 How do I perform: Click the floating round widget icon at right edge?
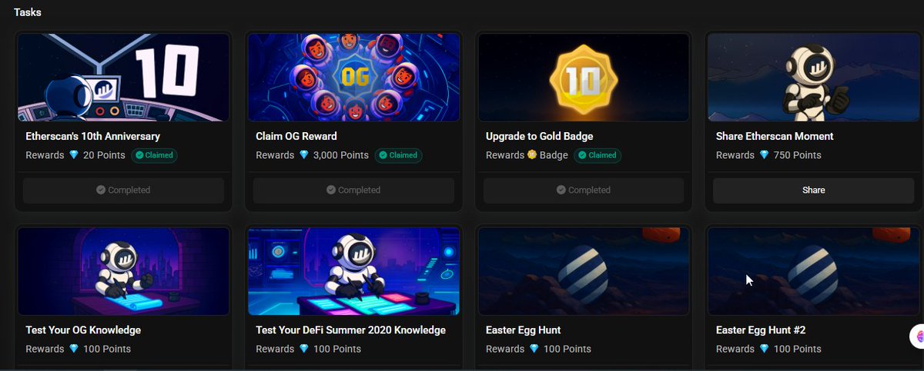(x=916, y=336)
